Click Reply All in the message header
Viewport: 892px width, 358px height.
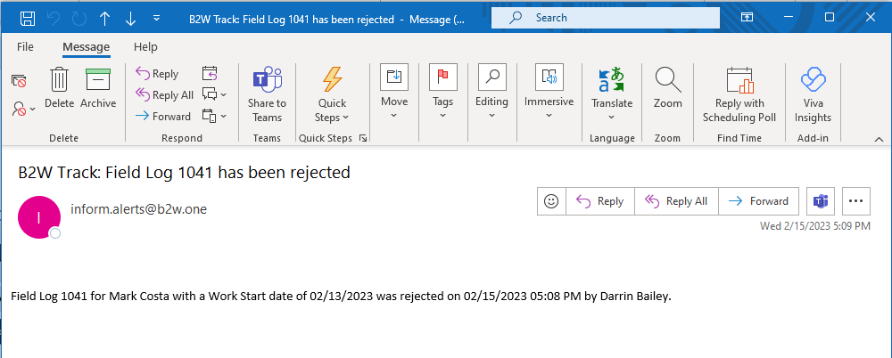[676, 201]
